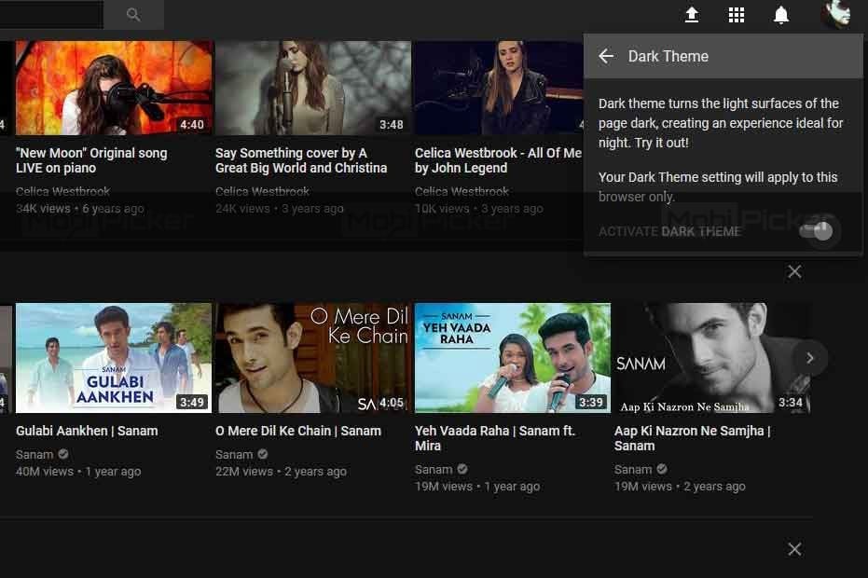Screen dimensions: 868x578
Task: Click "40M views · 1 year ago" text
Action: [78, 472]
